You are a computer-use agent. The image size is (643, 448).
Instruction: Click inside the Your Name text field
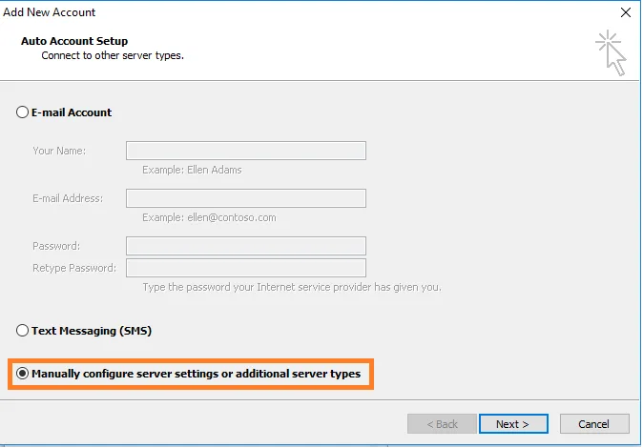pyautogui.click(x=246, y=151)
